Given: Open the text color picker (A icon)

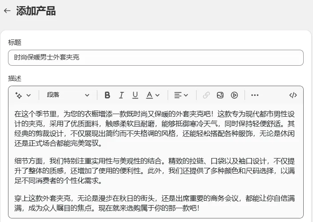Looking at the screenshot, I should tap(149, 95).
